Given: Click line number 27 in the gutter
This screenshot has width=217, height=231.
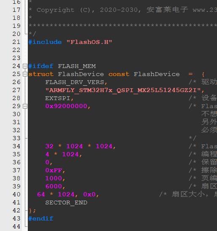Looking at the screenshot, I should click(x=16, y=90).
